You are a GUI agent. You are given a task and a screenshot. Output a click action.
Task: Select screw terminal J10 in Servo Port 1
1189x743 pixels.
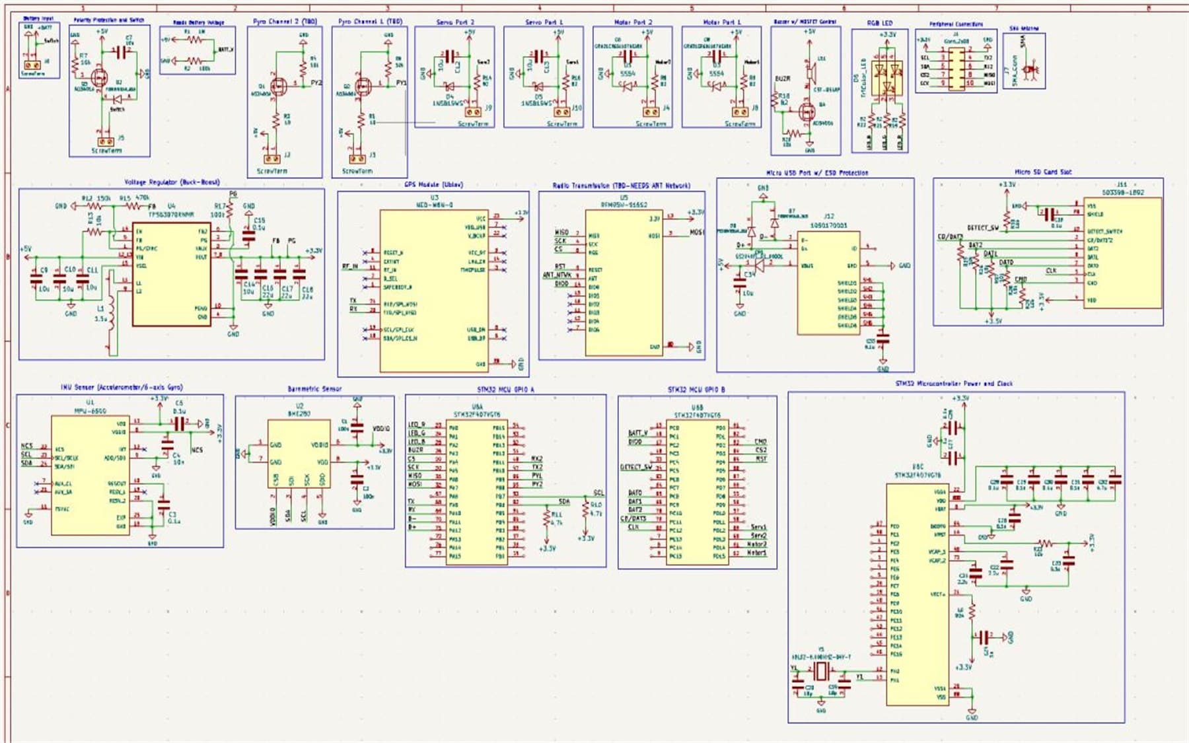[x=561, y=112]
